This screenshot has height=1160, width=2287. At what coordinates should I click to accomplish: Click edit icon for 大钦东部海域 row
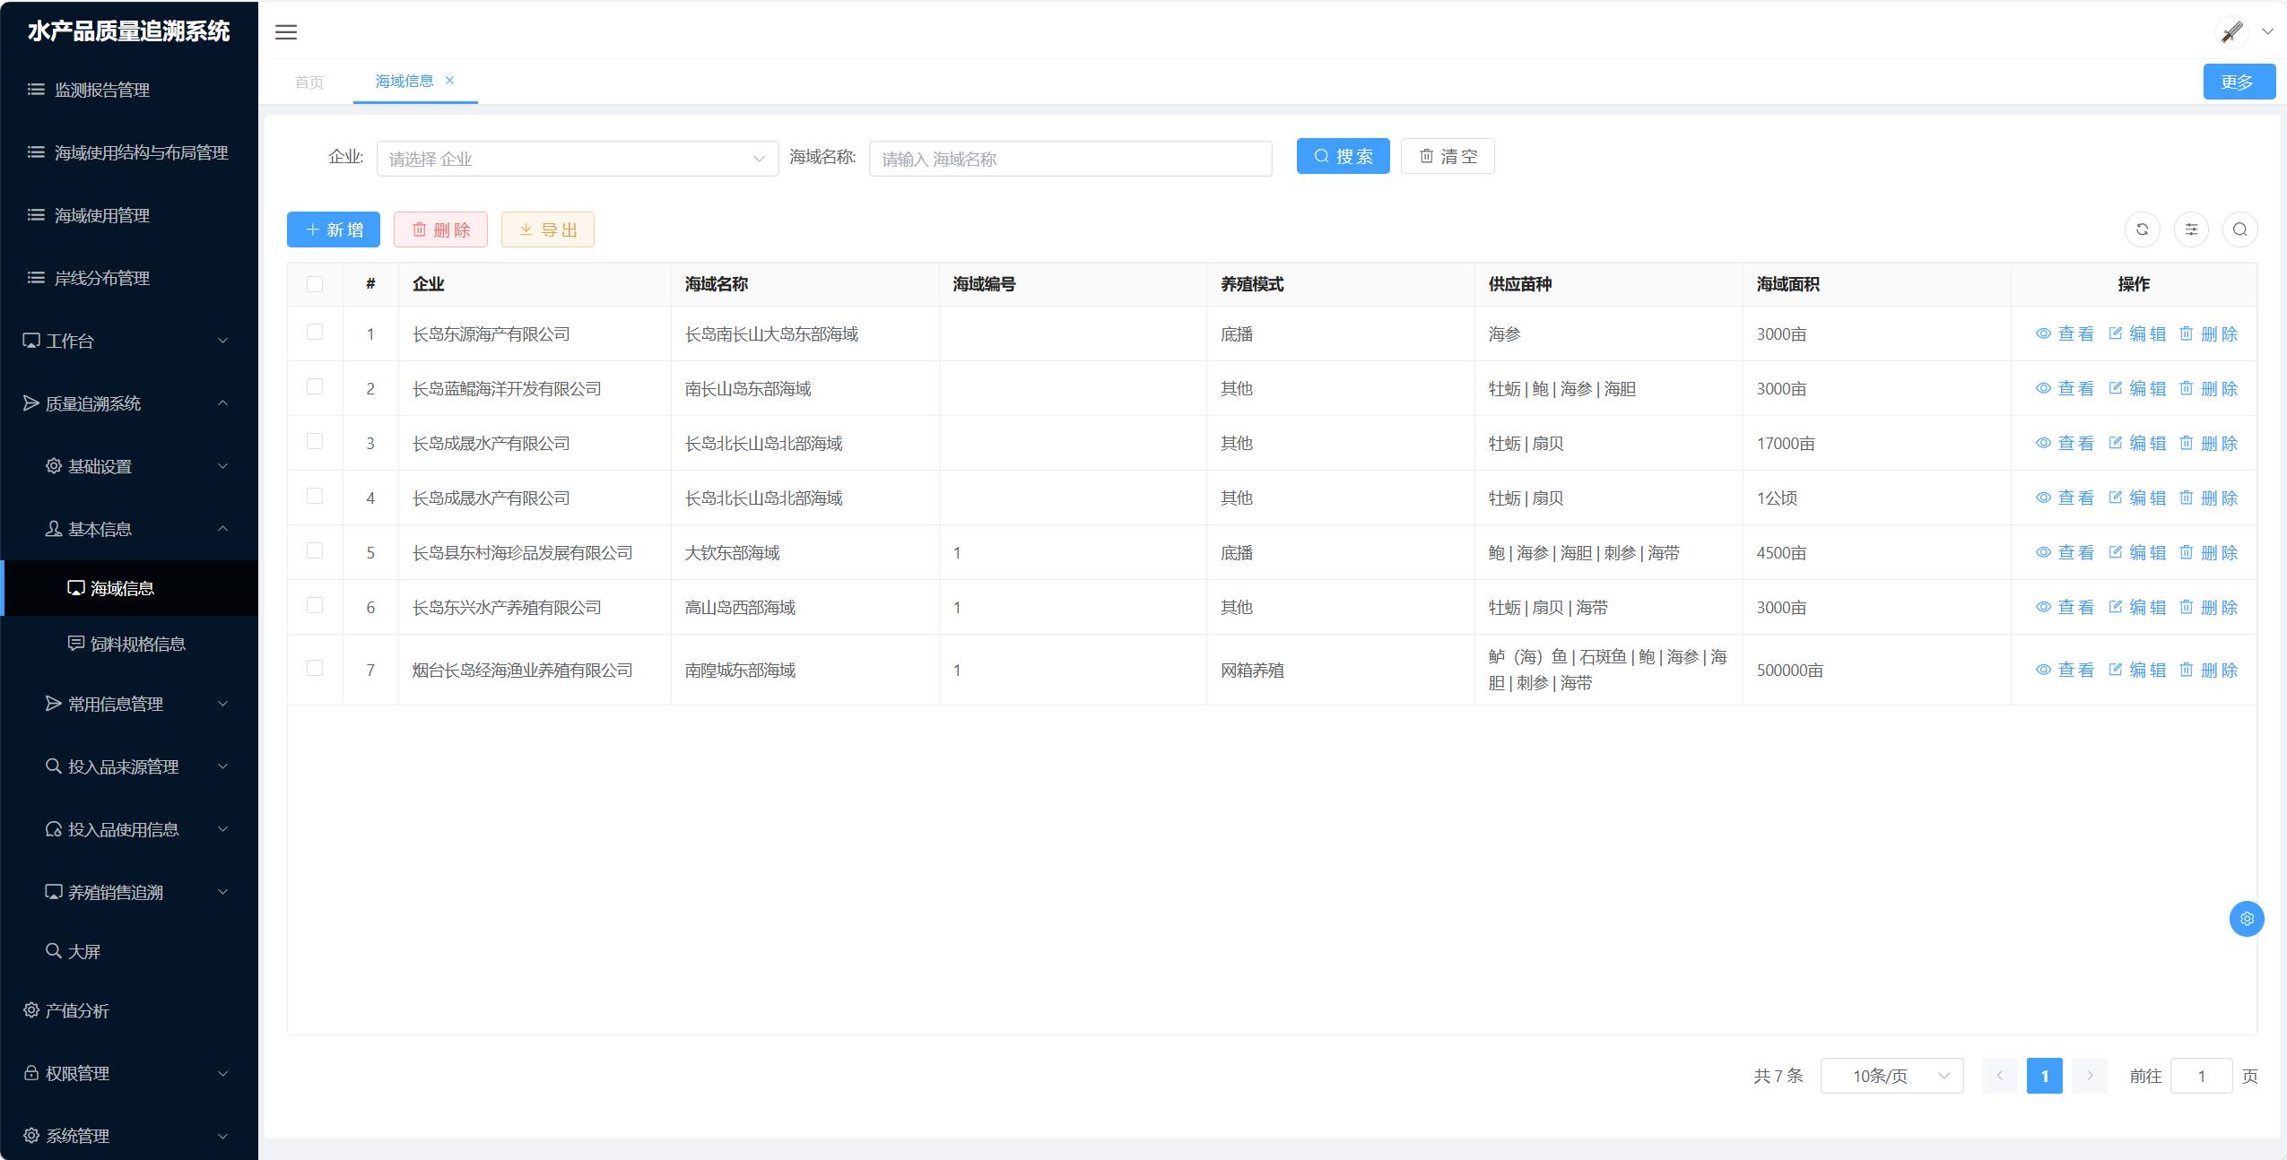(x=2116, y=552)
